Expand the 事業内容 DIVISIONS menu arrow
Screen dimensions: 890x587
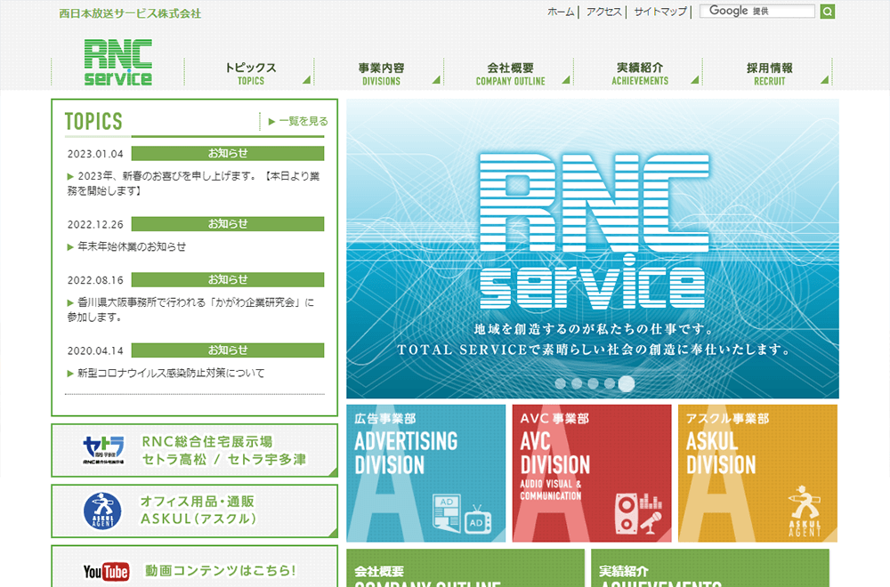[x=436, y=80]
